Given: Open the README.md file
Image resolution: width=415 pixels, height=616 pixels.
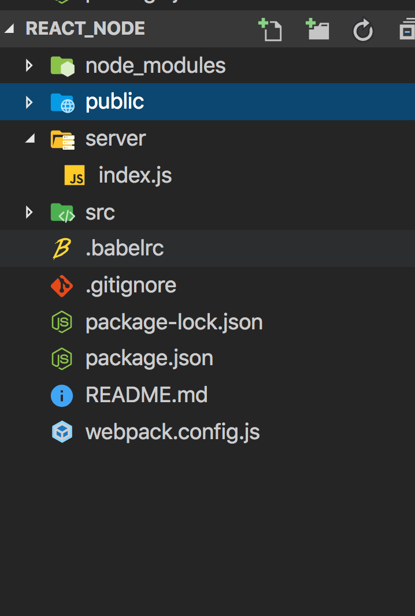Looking at the screenshot, I should pos(146,396).
